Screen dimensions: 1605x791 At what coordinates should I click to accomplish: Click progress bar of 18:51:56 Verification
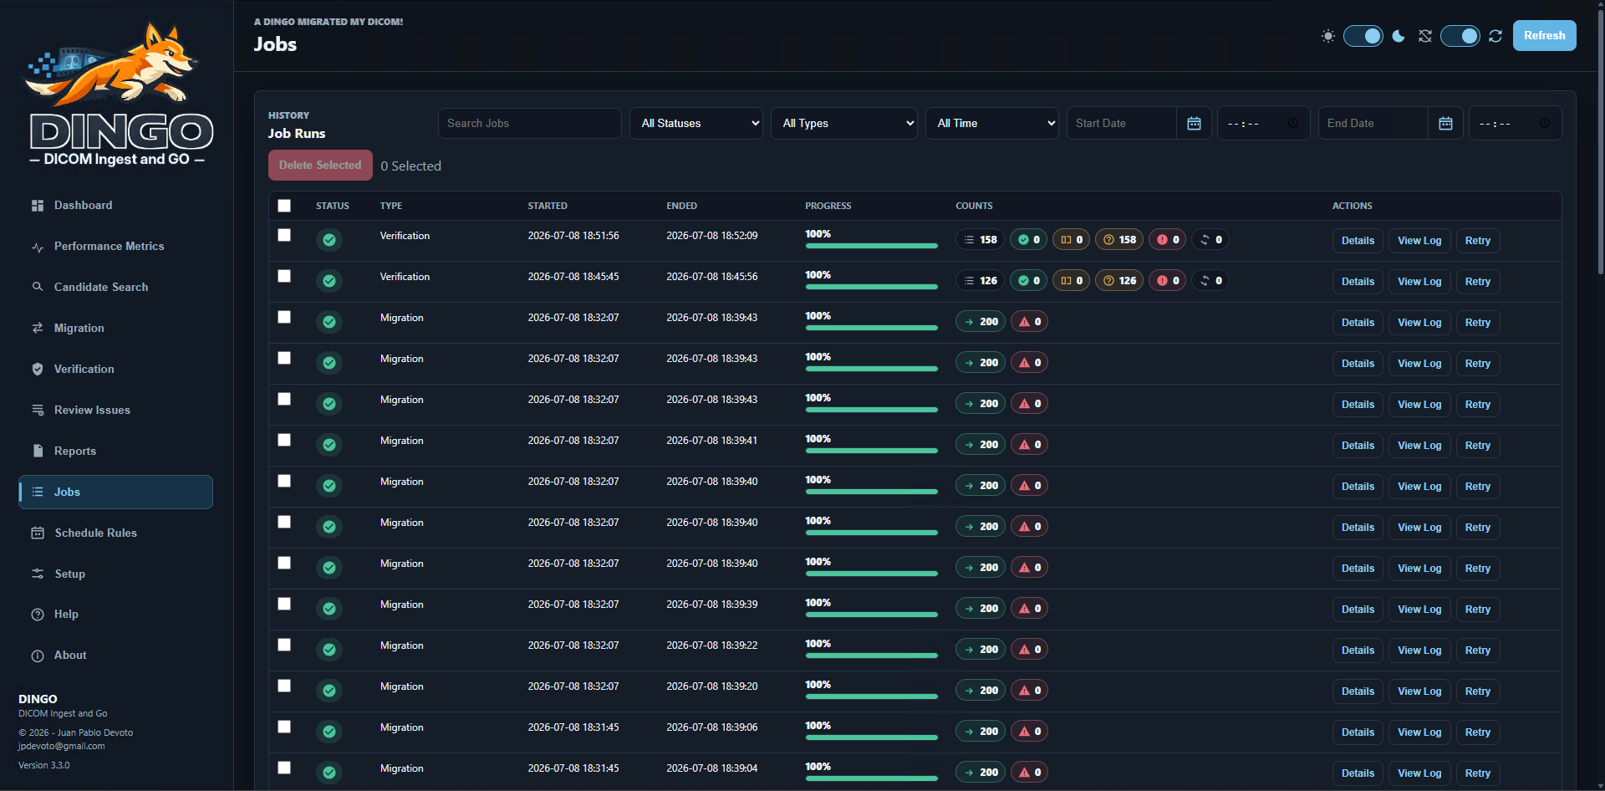[871, 246]
